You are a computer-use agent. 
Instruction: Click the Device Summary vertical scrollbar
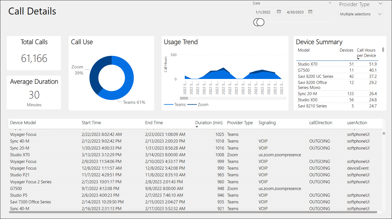pyautogui.click(x=383, y=50)
